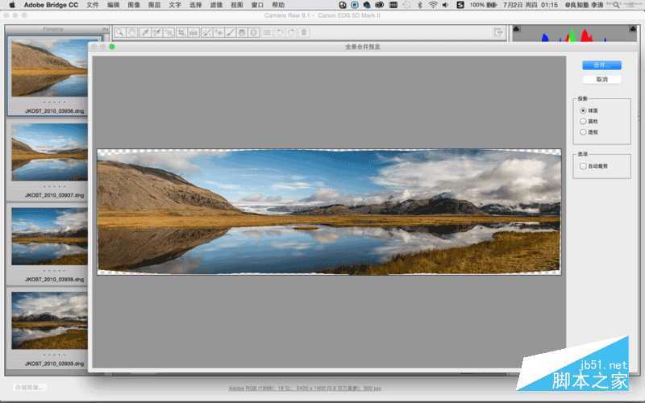Open the Filmstrip panel menu

pos(106,29)
